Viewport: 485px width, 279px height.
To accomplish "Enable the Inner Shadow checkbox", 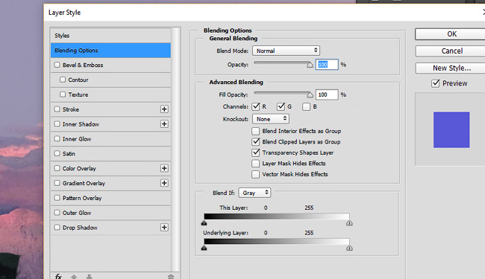I will (x=57, y=124).
